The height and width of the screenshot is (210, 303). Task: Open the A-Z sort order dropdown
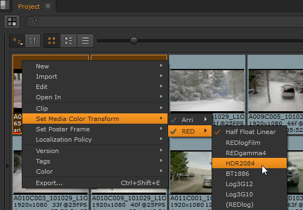(x=17, y=41)
